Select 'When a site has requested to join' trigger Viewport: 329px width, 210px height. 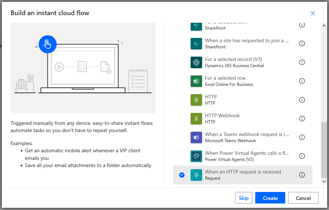coord(247,41)
